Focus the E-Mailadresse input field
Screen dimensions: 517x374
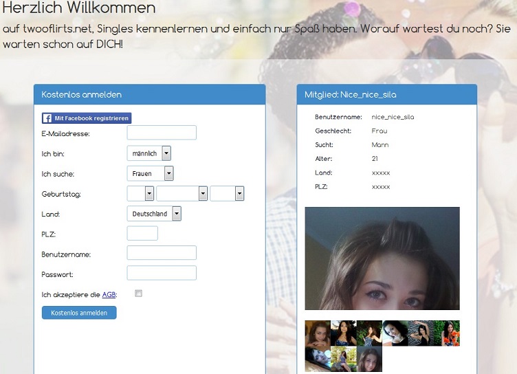pyautogui.click(x=162, y=133)
